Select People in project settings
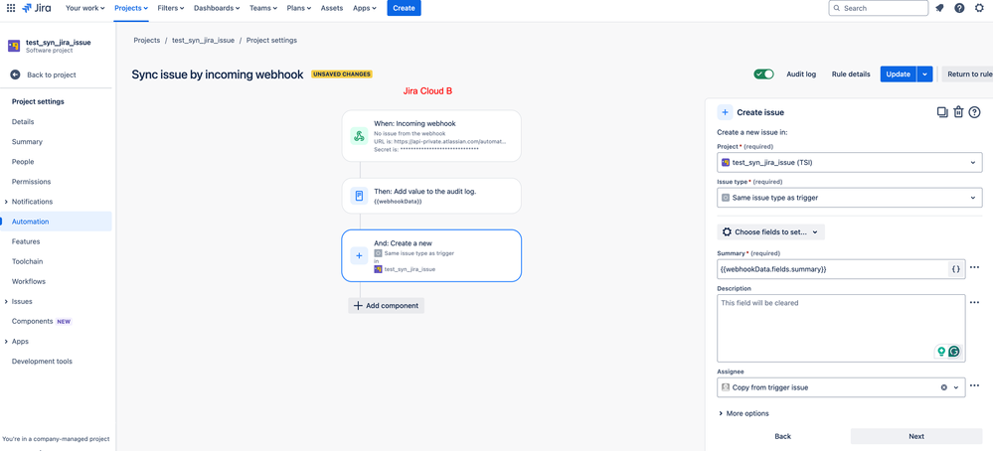Image resolution: width=993 pixels, height=451 pixels. (x=23, y=162)
